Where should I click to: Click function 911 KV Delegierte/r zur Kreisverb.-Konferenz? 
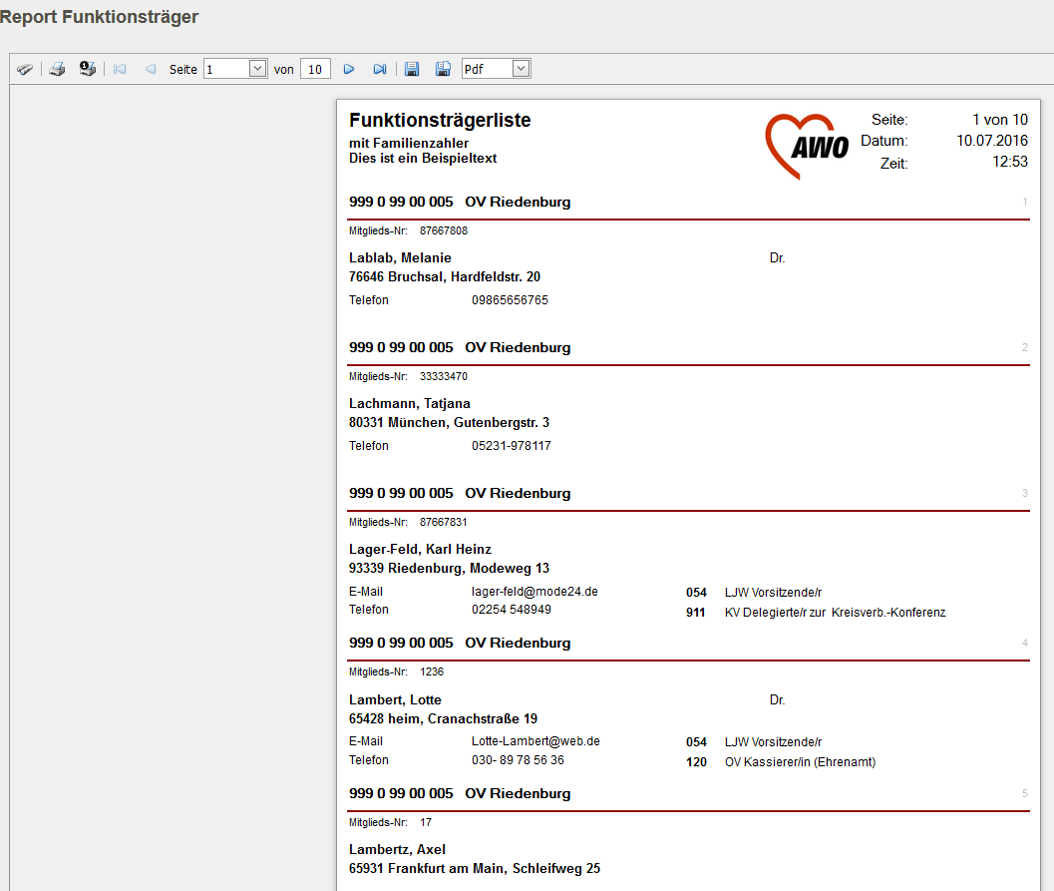pos(816,613)
